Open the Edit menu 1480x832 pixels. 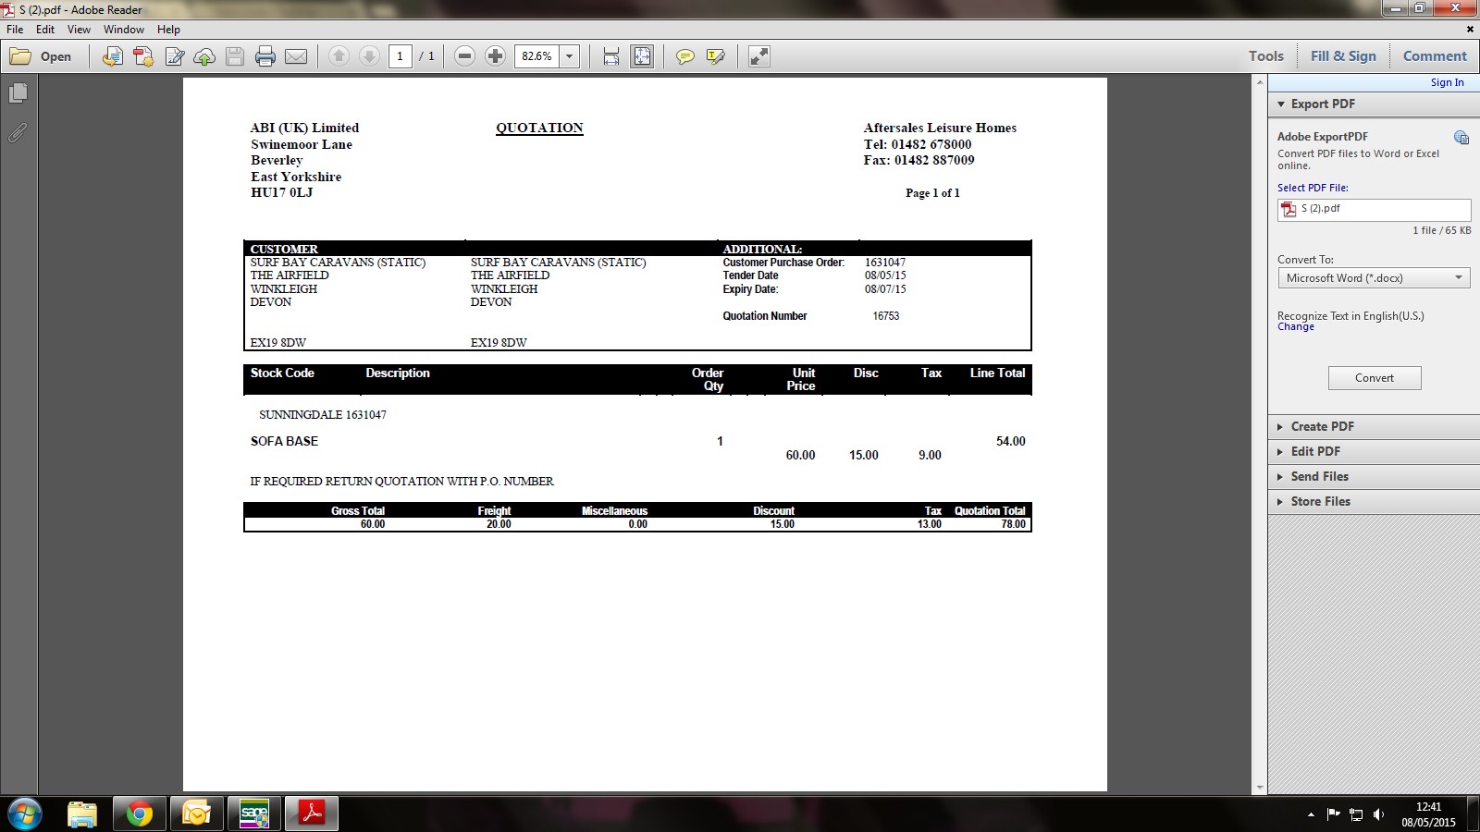coord(45,30)
